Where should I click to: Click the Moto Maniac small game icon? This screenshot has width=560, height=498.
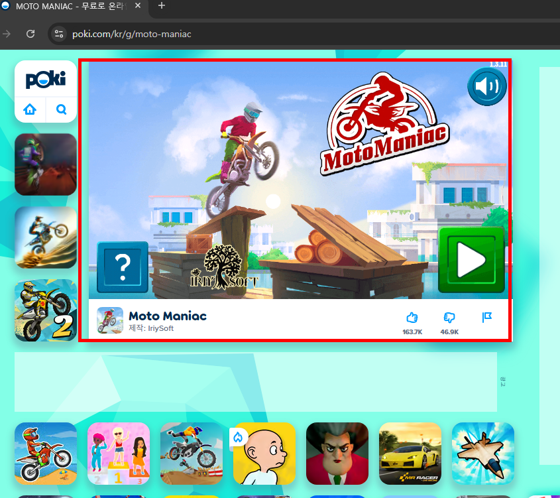(x=110, y=320)
